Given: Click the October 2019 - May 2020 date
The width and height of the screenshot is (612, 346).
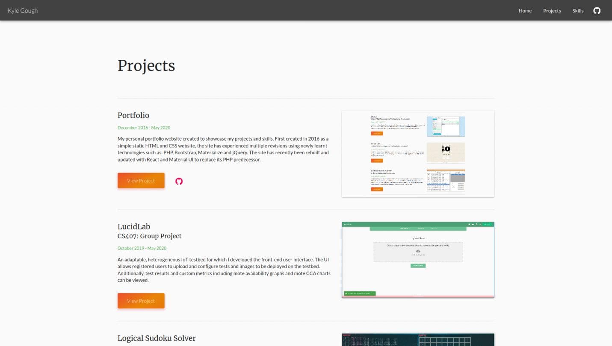Looking at the screenshot, I should pyautogui.click(x=142, y=248).
